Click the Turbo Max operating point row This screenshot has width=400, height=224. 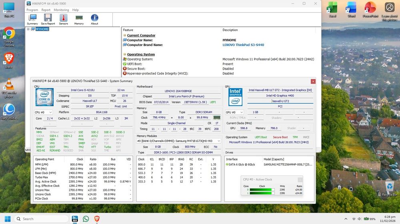83,177
